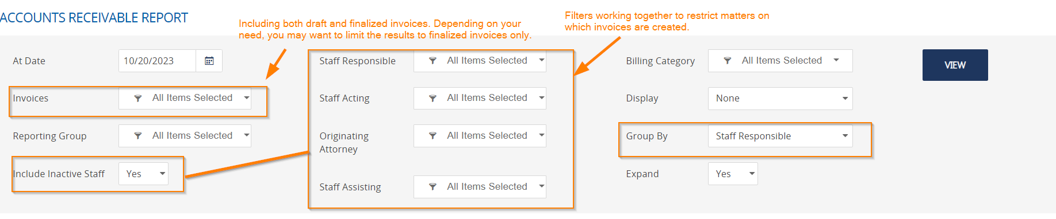
Task: Click the funnel icon in Invoices filter
Action: 138,98
